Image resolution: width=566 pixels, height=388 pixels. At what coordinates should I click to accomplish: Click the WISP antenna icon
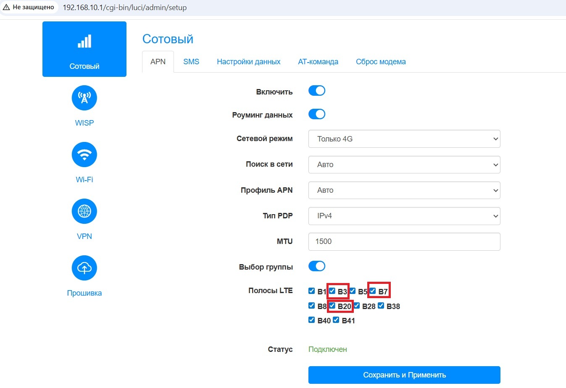[x=84, y=98]
